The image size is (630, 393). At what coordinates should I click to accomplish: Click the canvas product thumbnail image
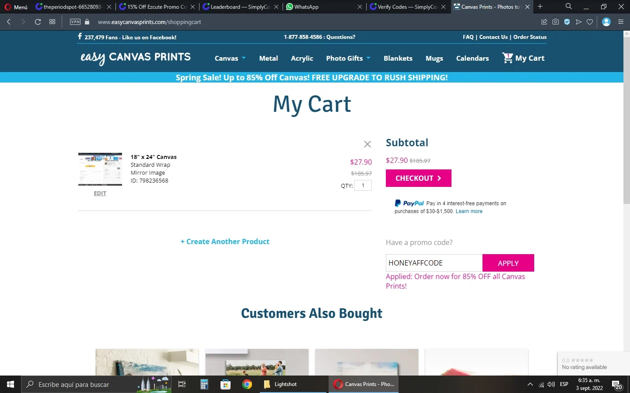[x=100, y=169]
